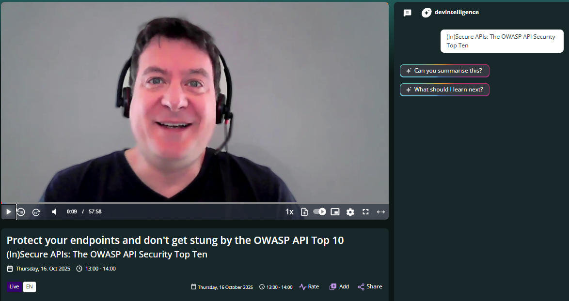This screenshot has width=569, height=301.
Task: Expand the player width with the arrows icon
Action: pos(381,211)
